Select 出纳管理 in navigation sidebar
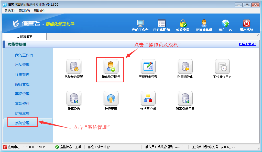Image resolution: width=262 pixels, height=152 pixels. [22, 65]
